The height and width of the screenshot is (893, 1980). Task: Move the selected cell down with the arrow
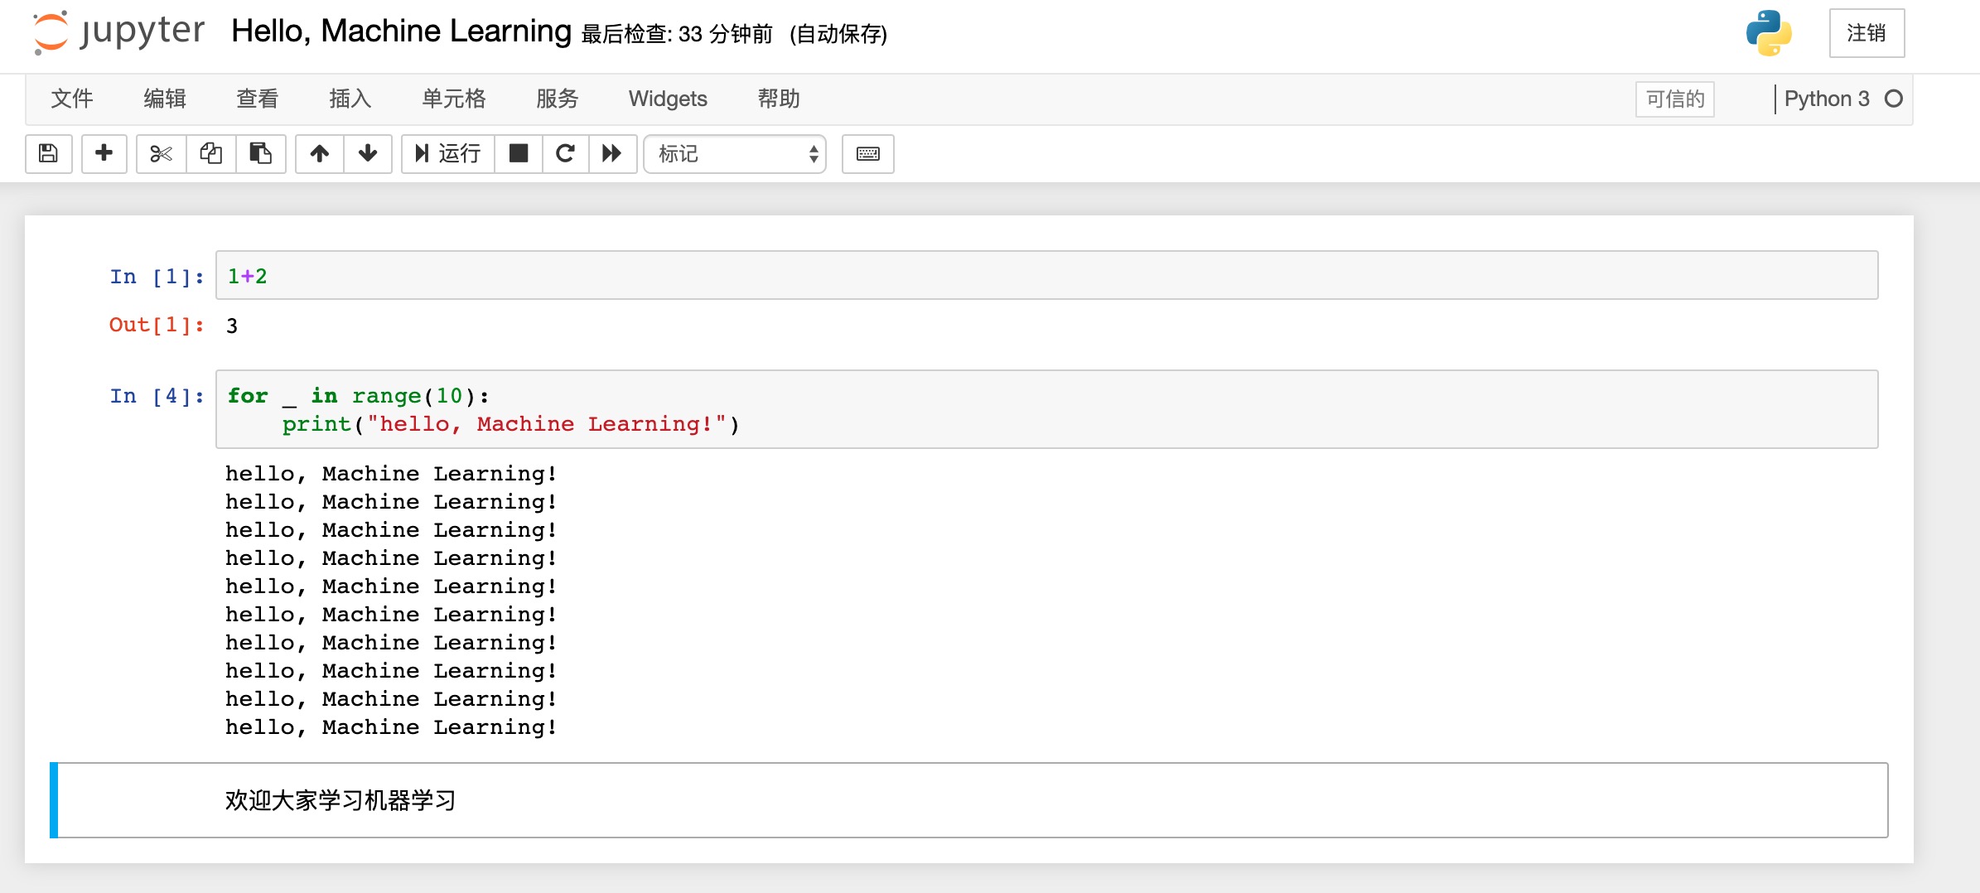pos(368,153)
